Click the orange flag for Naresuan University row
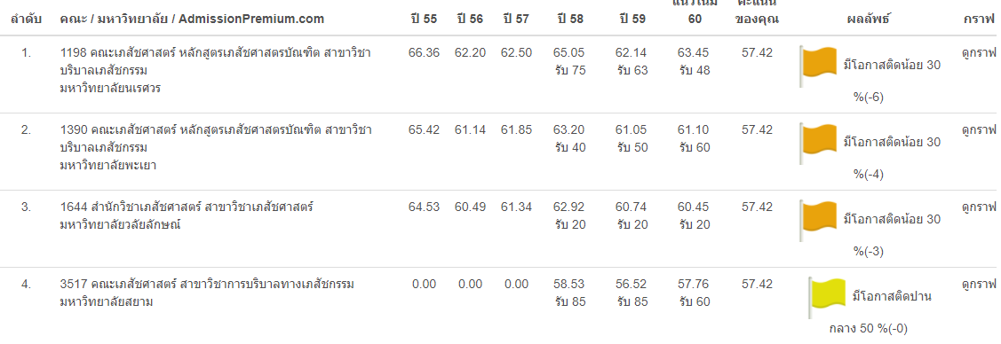 click(818, 66)
